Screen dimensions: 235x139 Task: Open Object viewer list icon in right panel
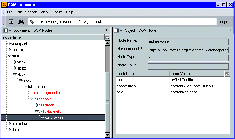click(x=118, y=30)
